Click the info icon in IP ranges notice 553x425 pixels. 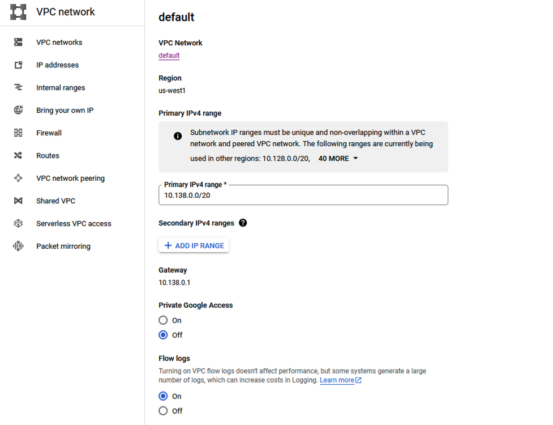click(x=178, y=136)
